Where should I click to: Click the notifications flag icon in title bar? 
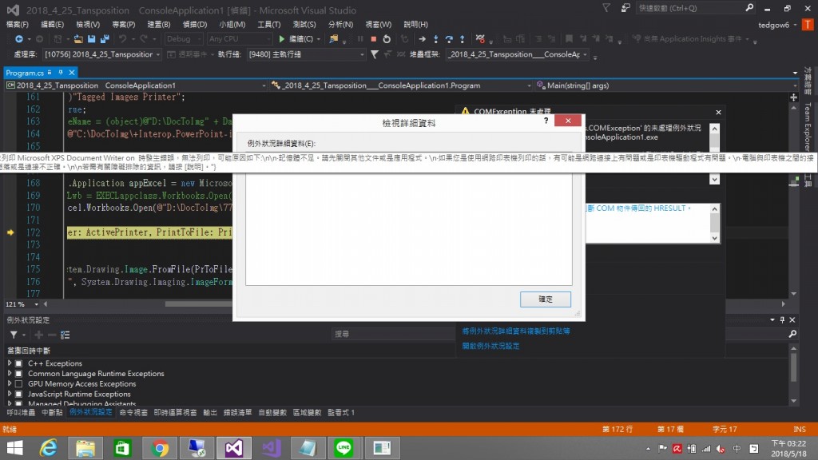(x=606, y=8)
